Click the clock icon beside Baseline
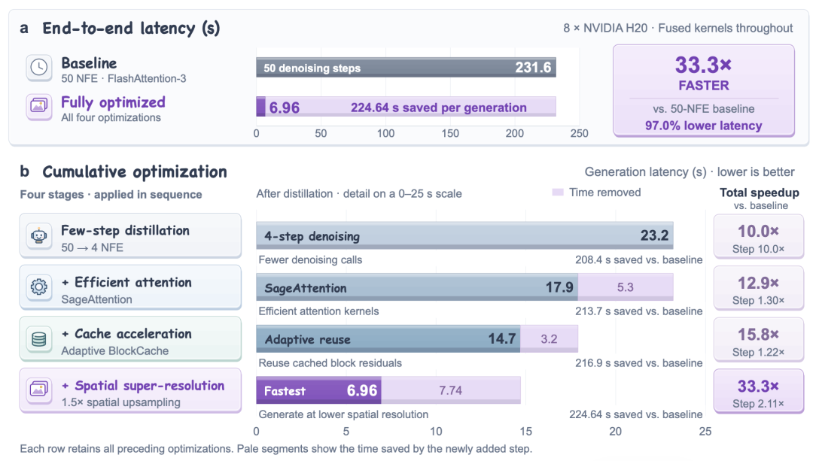 (x=39, y=68)
